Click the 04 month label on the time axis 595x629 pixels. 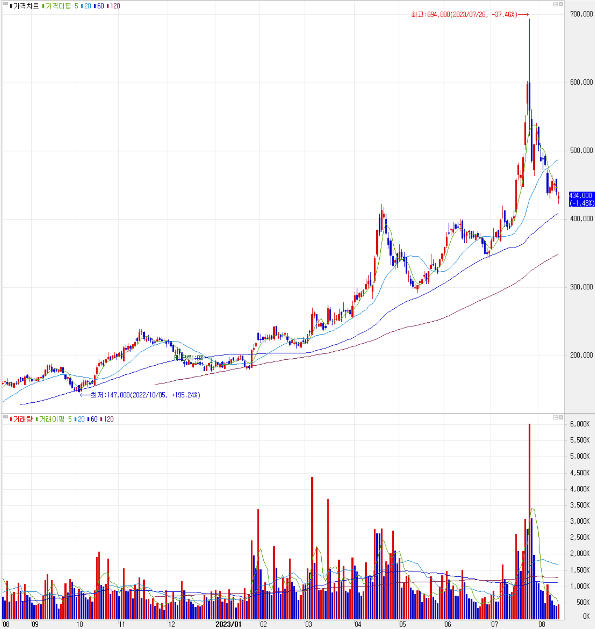tap(358, 624)
